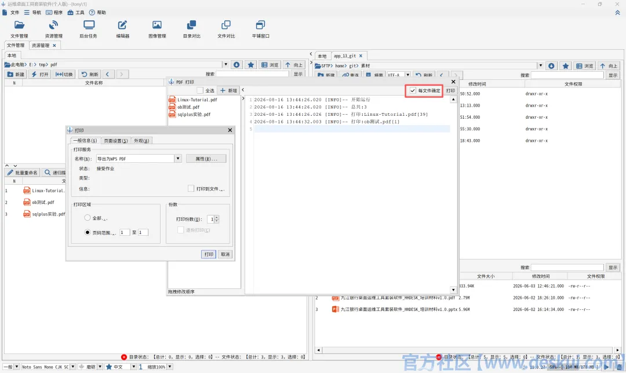Click 显示 button in local pane search
This screenshot has height=373, width=626.
pyautogui.click(x=299, y=74)
